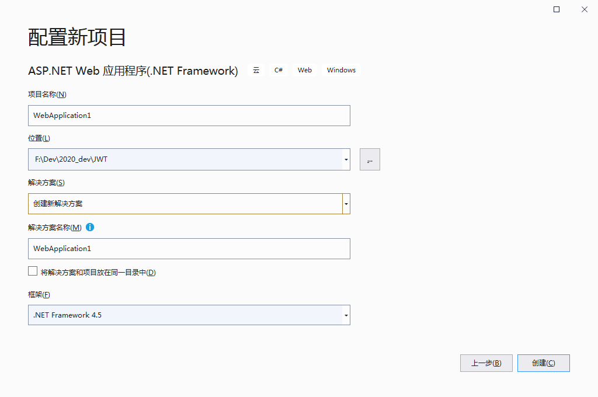Click the C# tag
Viewport: 598px width, 397px height.
coord(279,70)
